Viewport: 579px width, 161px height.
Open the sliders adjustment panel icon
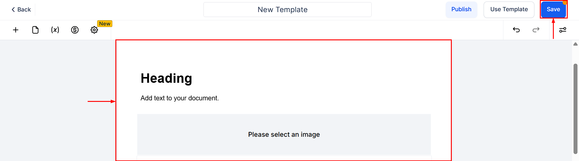click(x=563, y=30)
